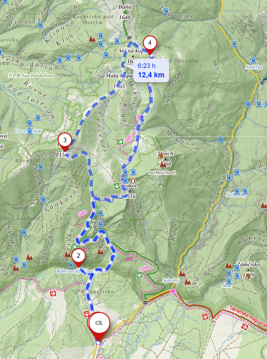
Task: Click the Štrbanský spring label
Action: [236, 195]
